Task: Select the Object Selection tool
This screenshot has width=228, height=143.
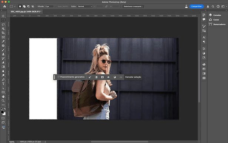Action: pyautogui.click(x=3, y=29)
